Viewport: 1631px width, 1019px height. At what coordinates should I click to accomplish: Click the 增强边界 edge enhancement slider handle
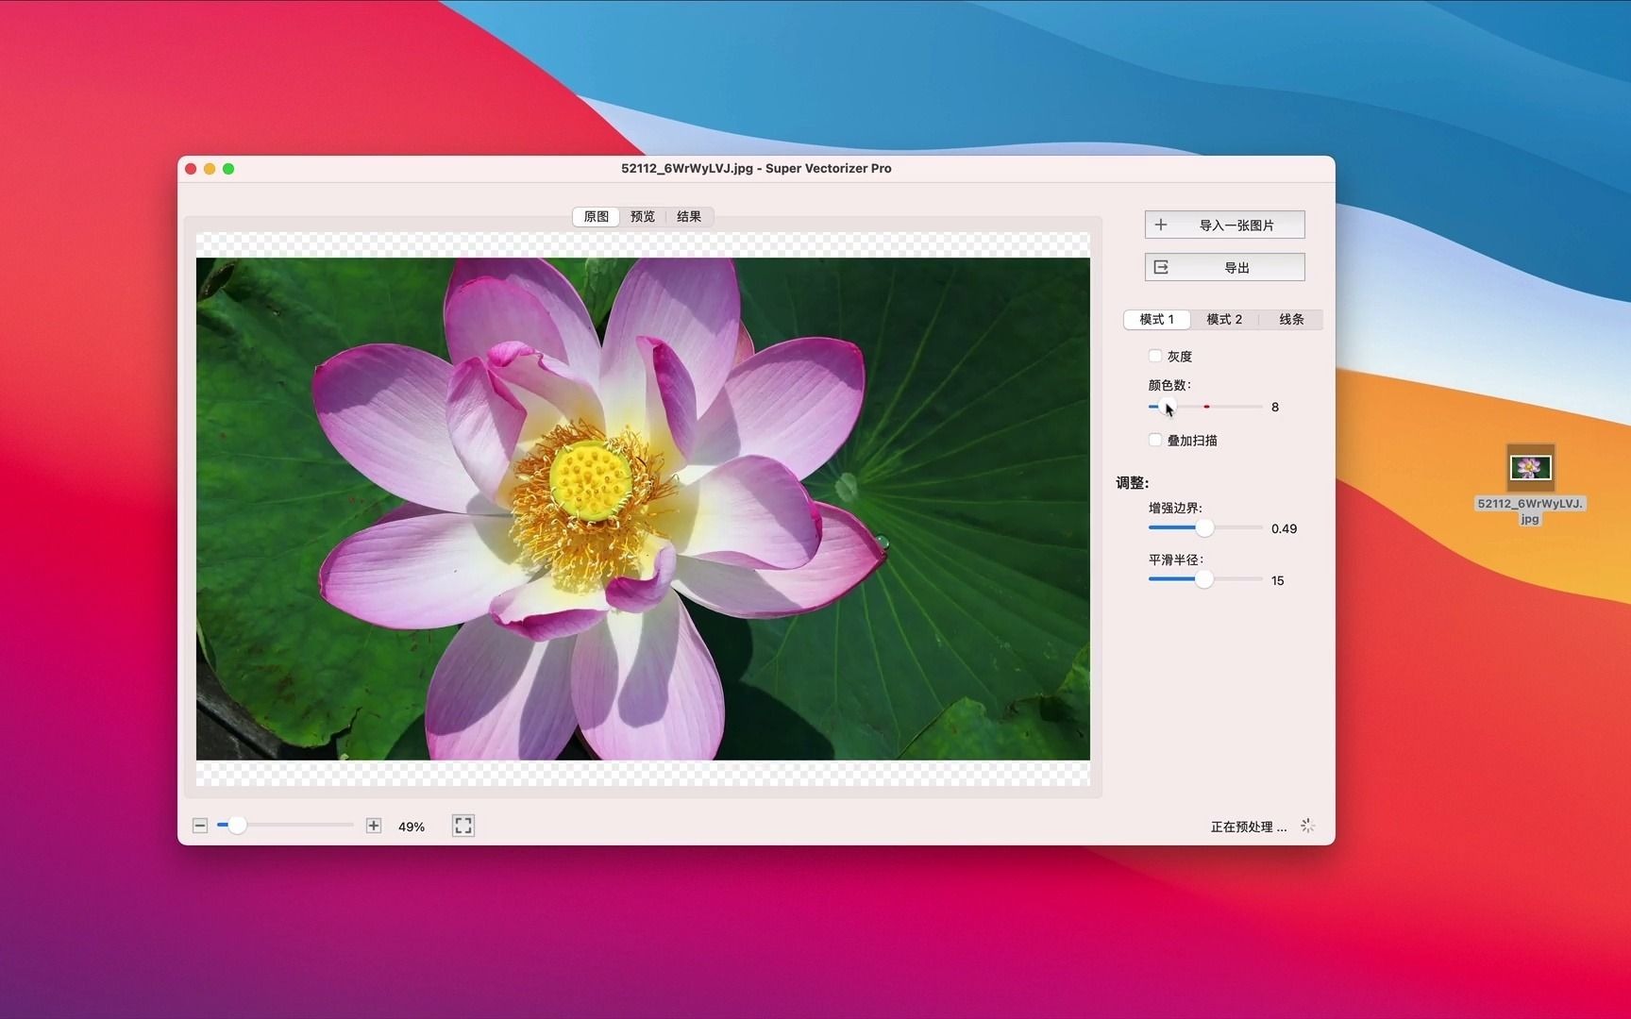click(x=1204, y=528)
